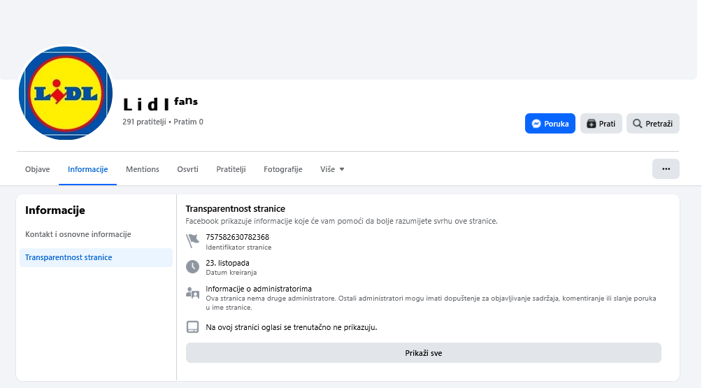
Task: Open the Mentions tab
Action: click(x=143, y=169)
